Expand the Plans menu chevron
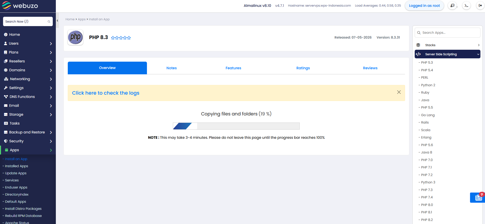Viewport: 485px width, 224px height. [x=51, y=53]
